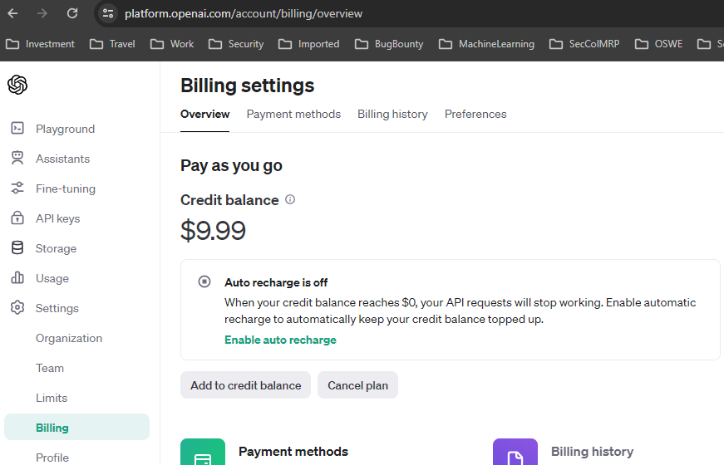724x465 pixels.
Task: Click the Add to credit balance button
Action: (x=246, y=385)
